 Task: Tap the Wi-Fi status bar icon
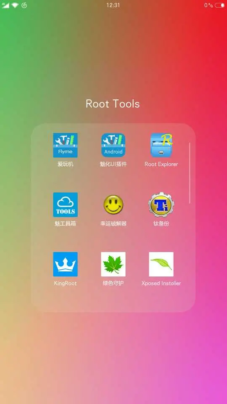tap(15, 5)
